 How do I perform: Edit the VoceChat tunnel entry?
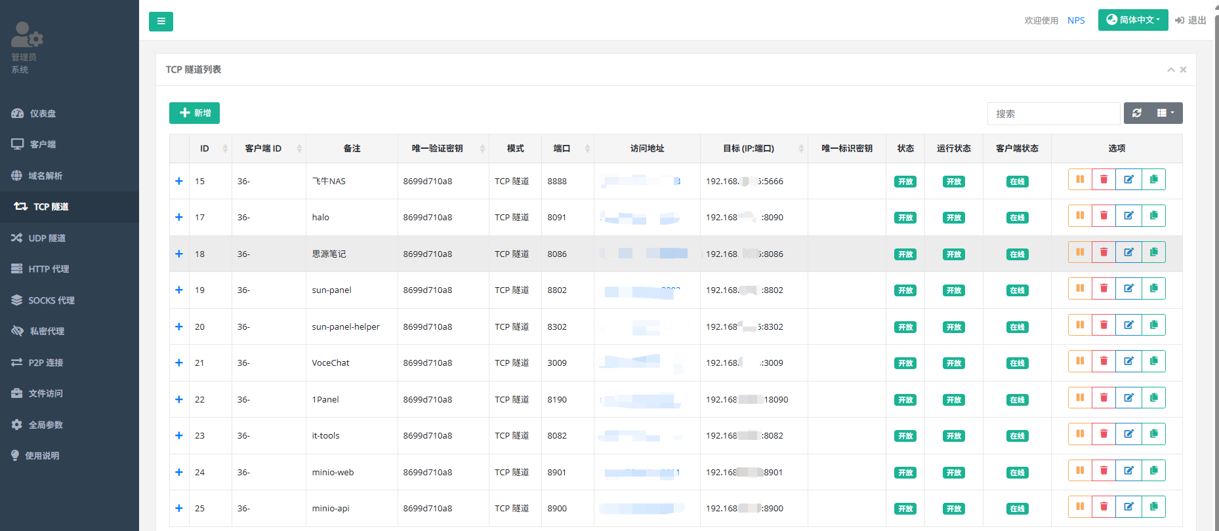1128,361
